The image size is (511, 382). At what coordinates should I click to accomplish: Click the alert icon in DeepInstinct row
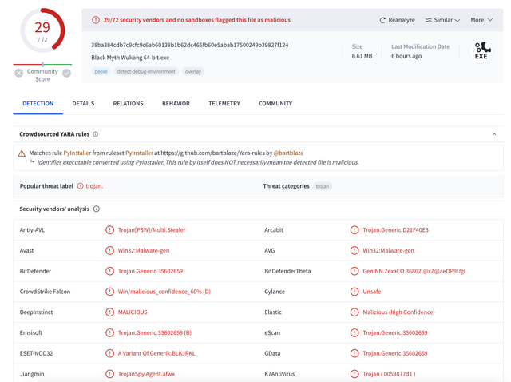click(x=110, y=312)
